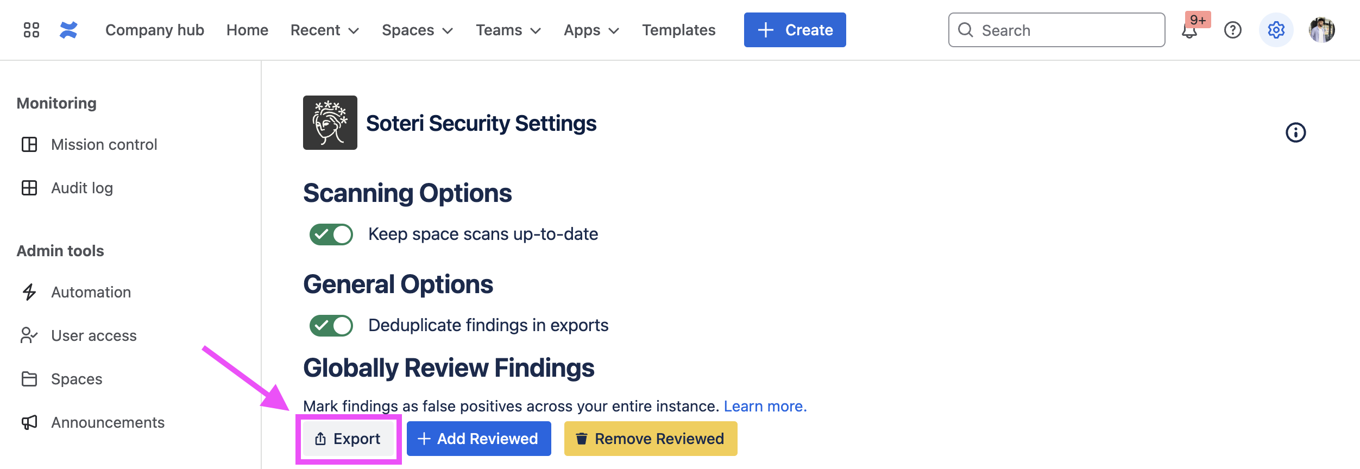This screenshot has height=469, width=1360.
Task: Open Templates in top navigation
Action: [679, 30]
